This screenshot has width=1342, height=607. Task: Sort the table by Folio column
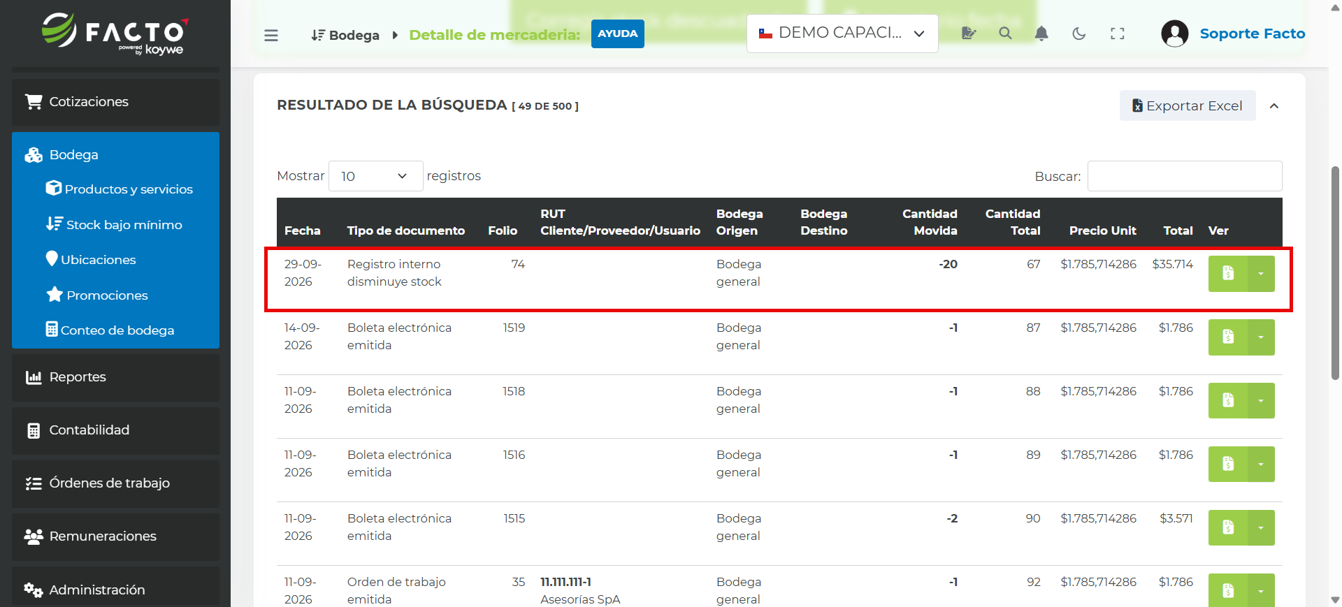click(503, 231)
